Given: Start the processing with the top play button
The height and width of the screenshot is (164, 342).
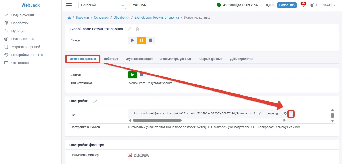Looking at the screenshot, I should 133,40.
